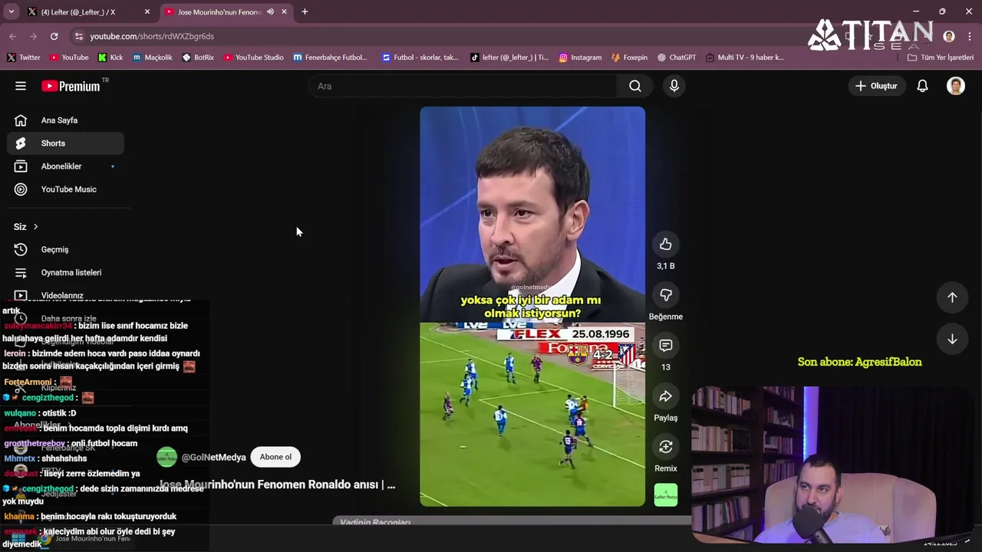Open the YouTube Studio bookmark
982x552 pixels.
point(254,58)
